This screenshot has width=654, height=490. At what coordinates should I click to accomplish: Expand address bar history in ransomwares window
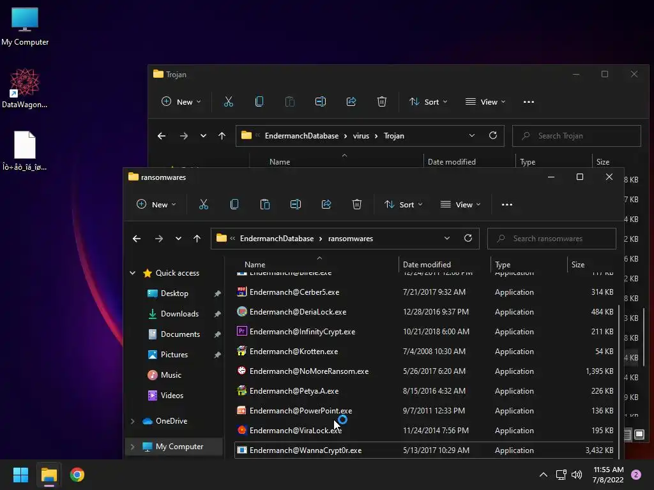(446, 239)
